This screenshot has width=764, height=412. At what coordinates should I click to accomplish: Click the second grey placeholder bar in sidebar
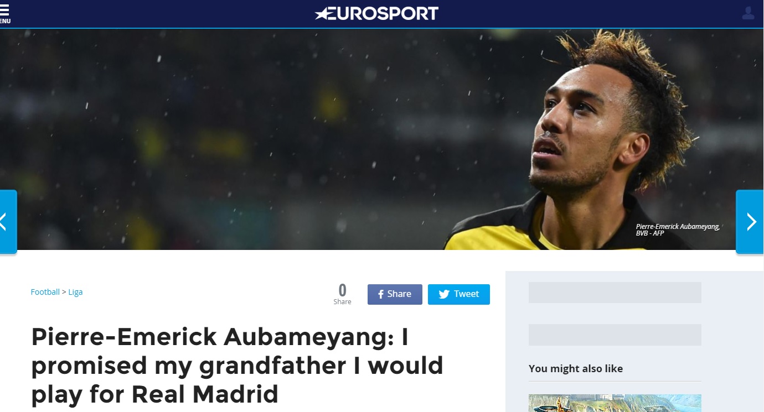615,335
